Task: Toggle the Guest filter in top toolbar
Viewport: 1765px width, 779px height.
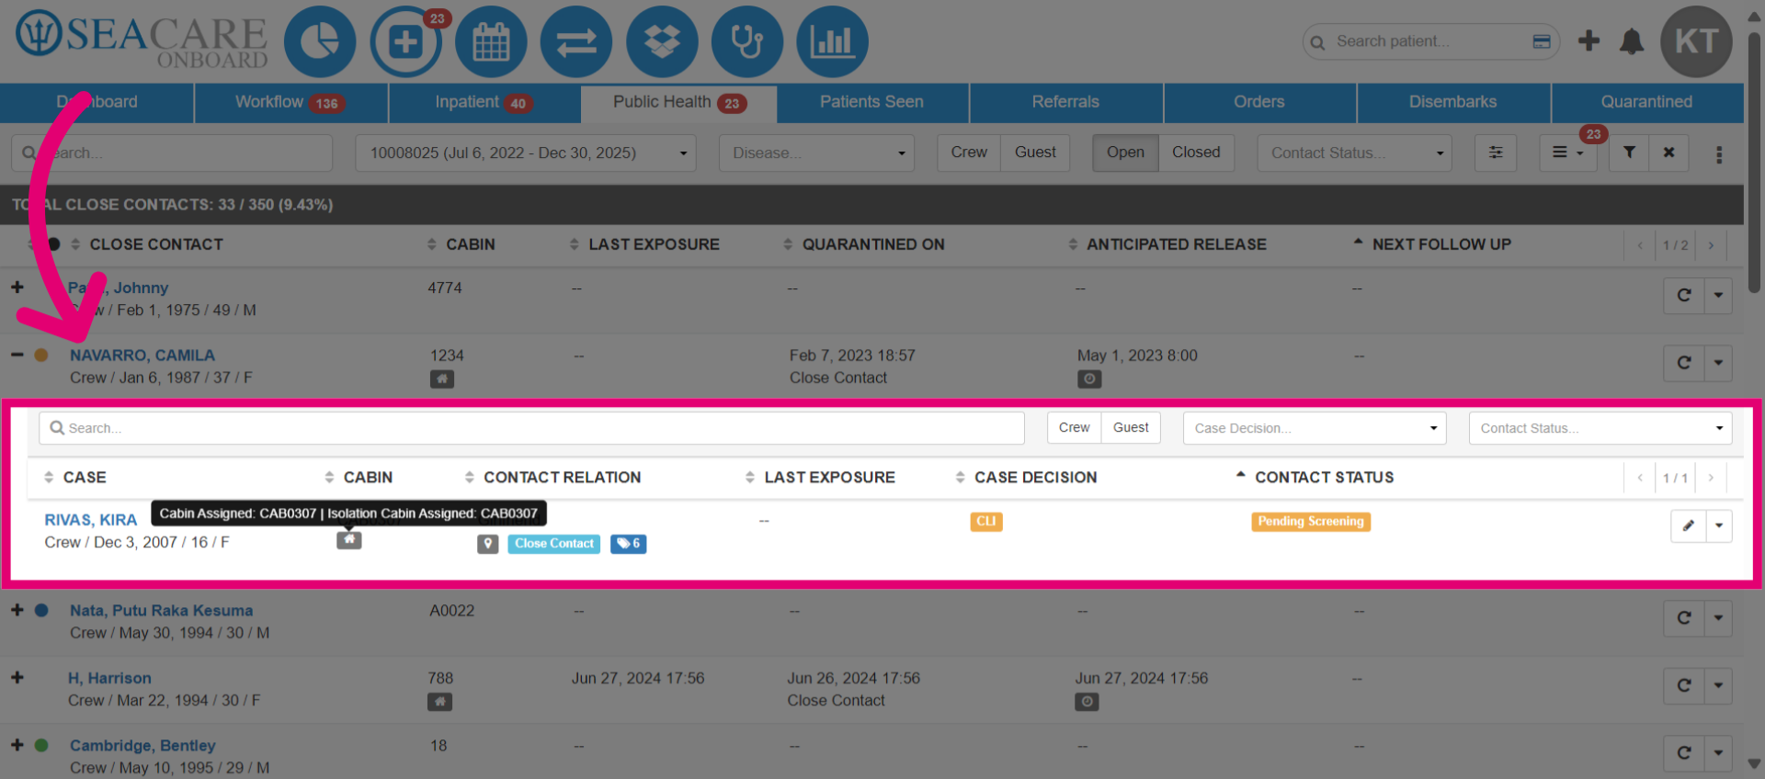Action: pos(1035,152)
